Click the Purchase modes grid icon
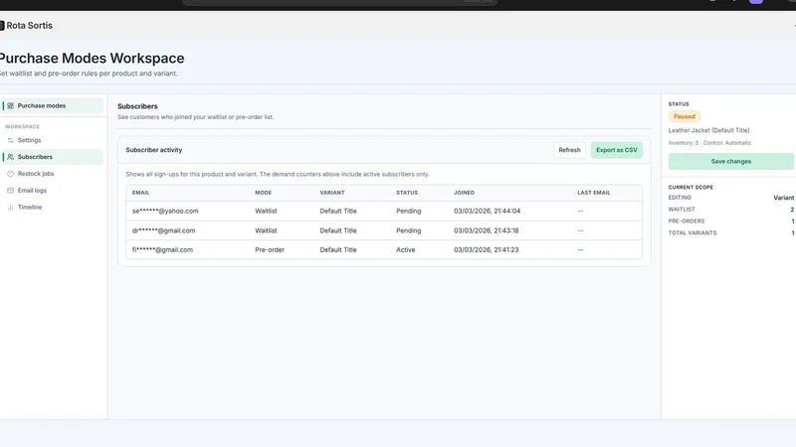 coord(10,106)
